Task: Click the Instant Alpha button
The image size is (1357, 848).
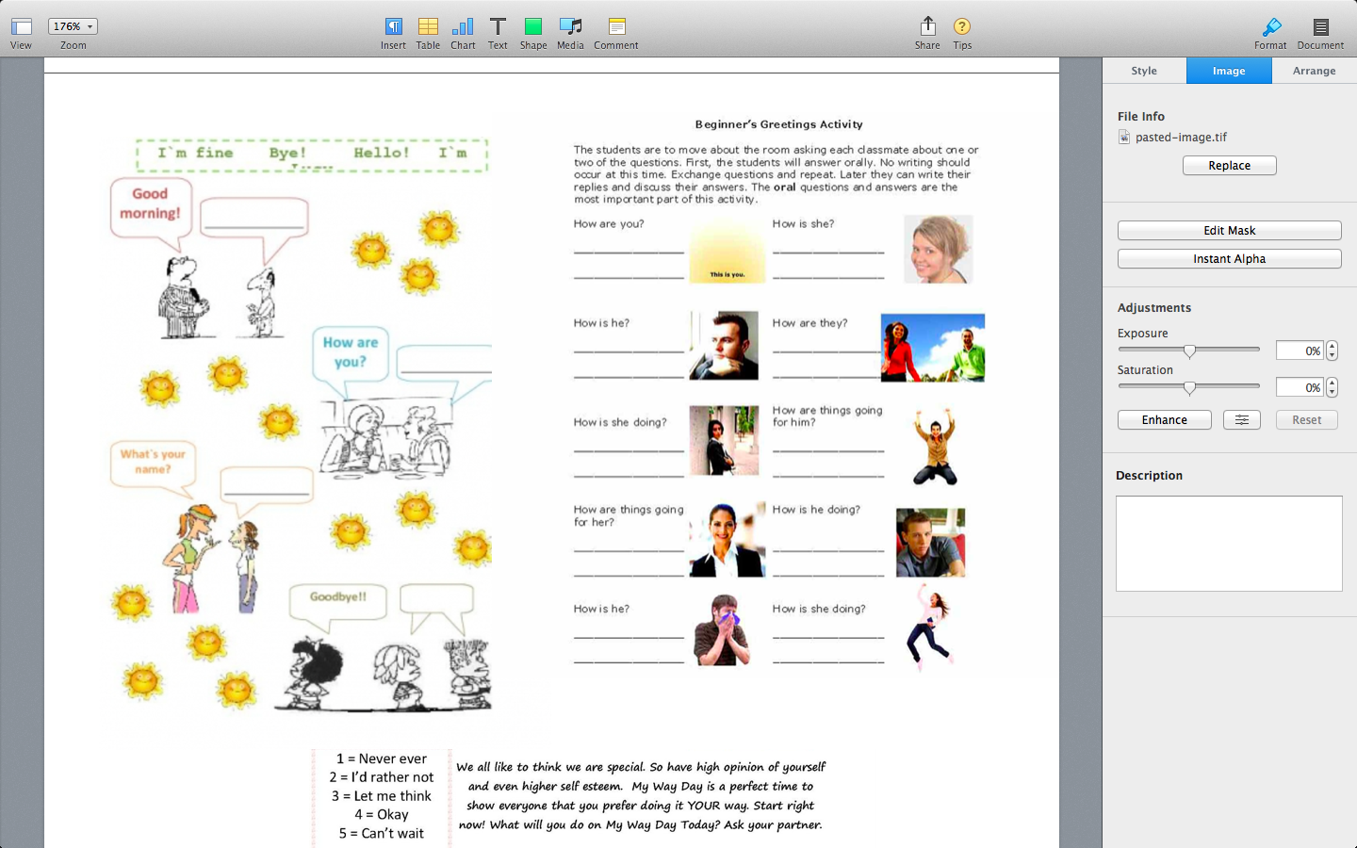Action: pyautogui.click(x=1229, y=259)
